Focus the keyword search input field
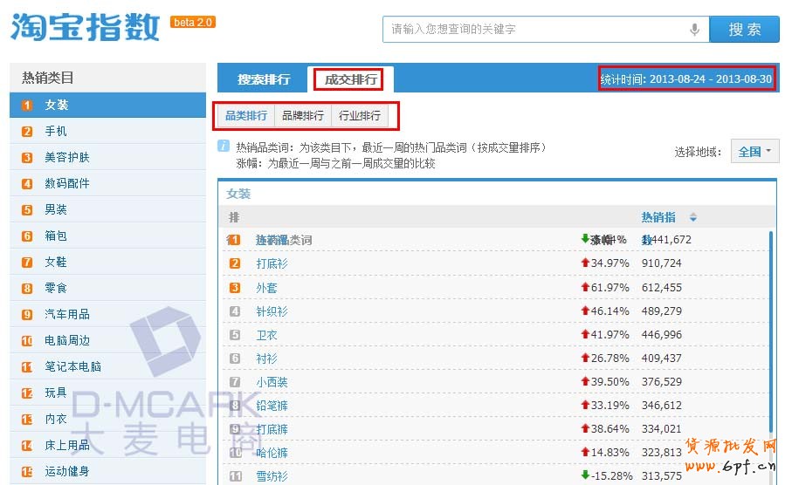Image resolution: width=785 pixels, height=485 pixels. [546, 29]
